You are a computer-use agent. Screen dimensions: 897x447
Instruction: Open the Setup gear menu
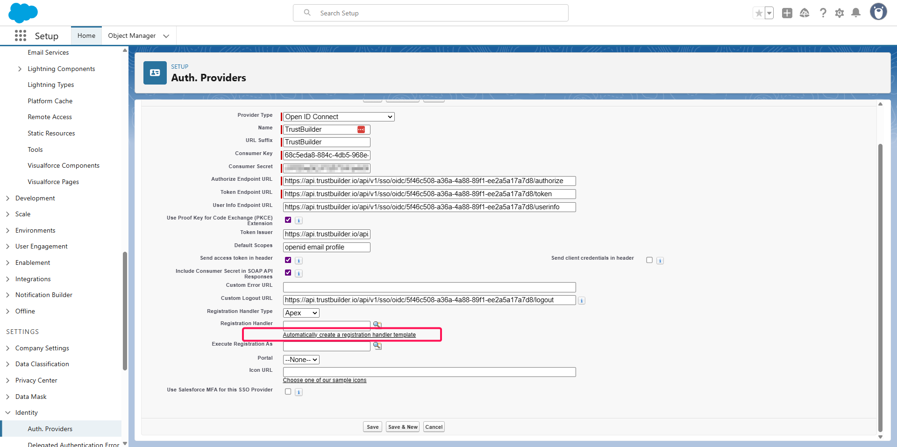[840, 13]
